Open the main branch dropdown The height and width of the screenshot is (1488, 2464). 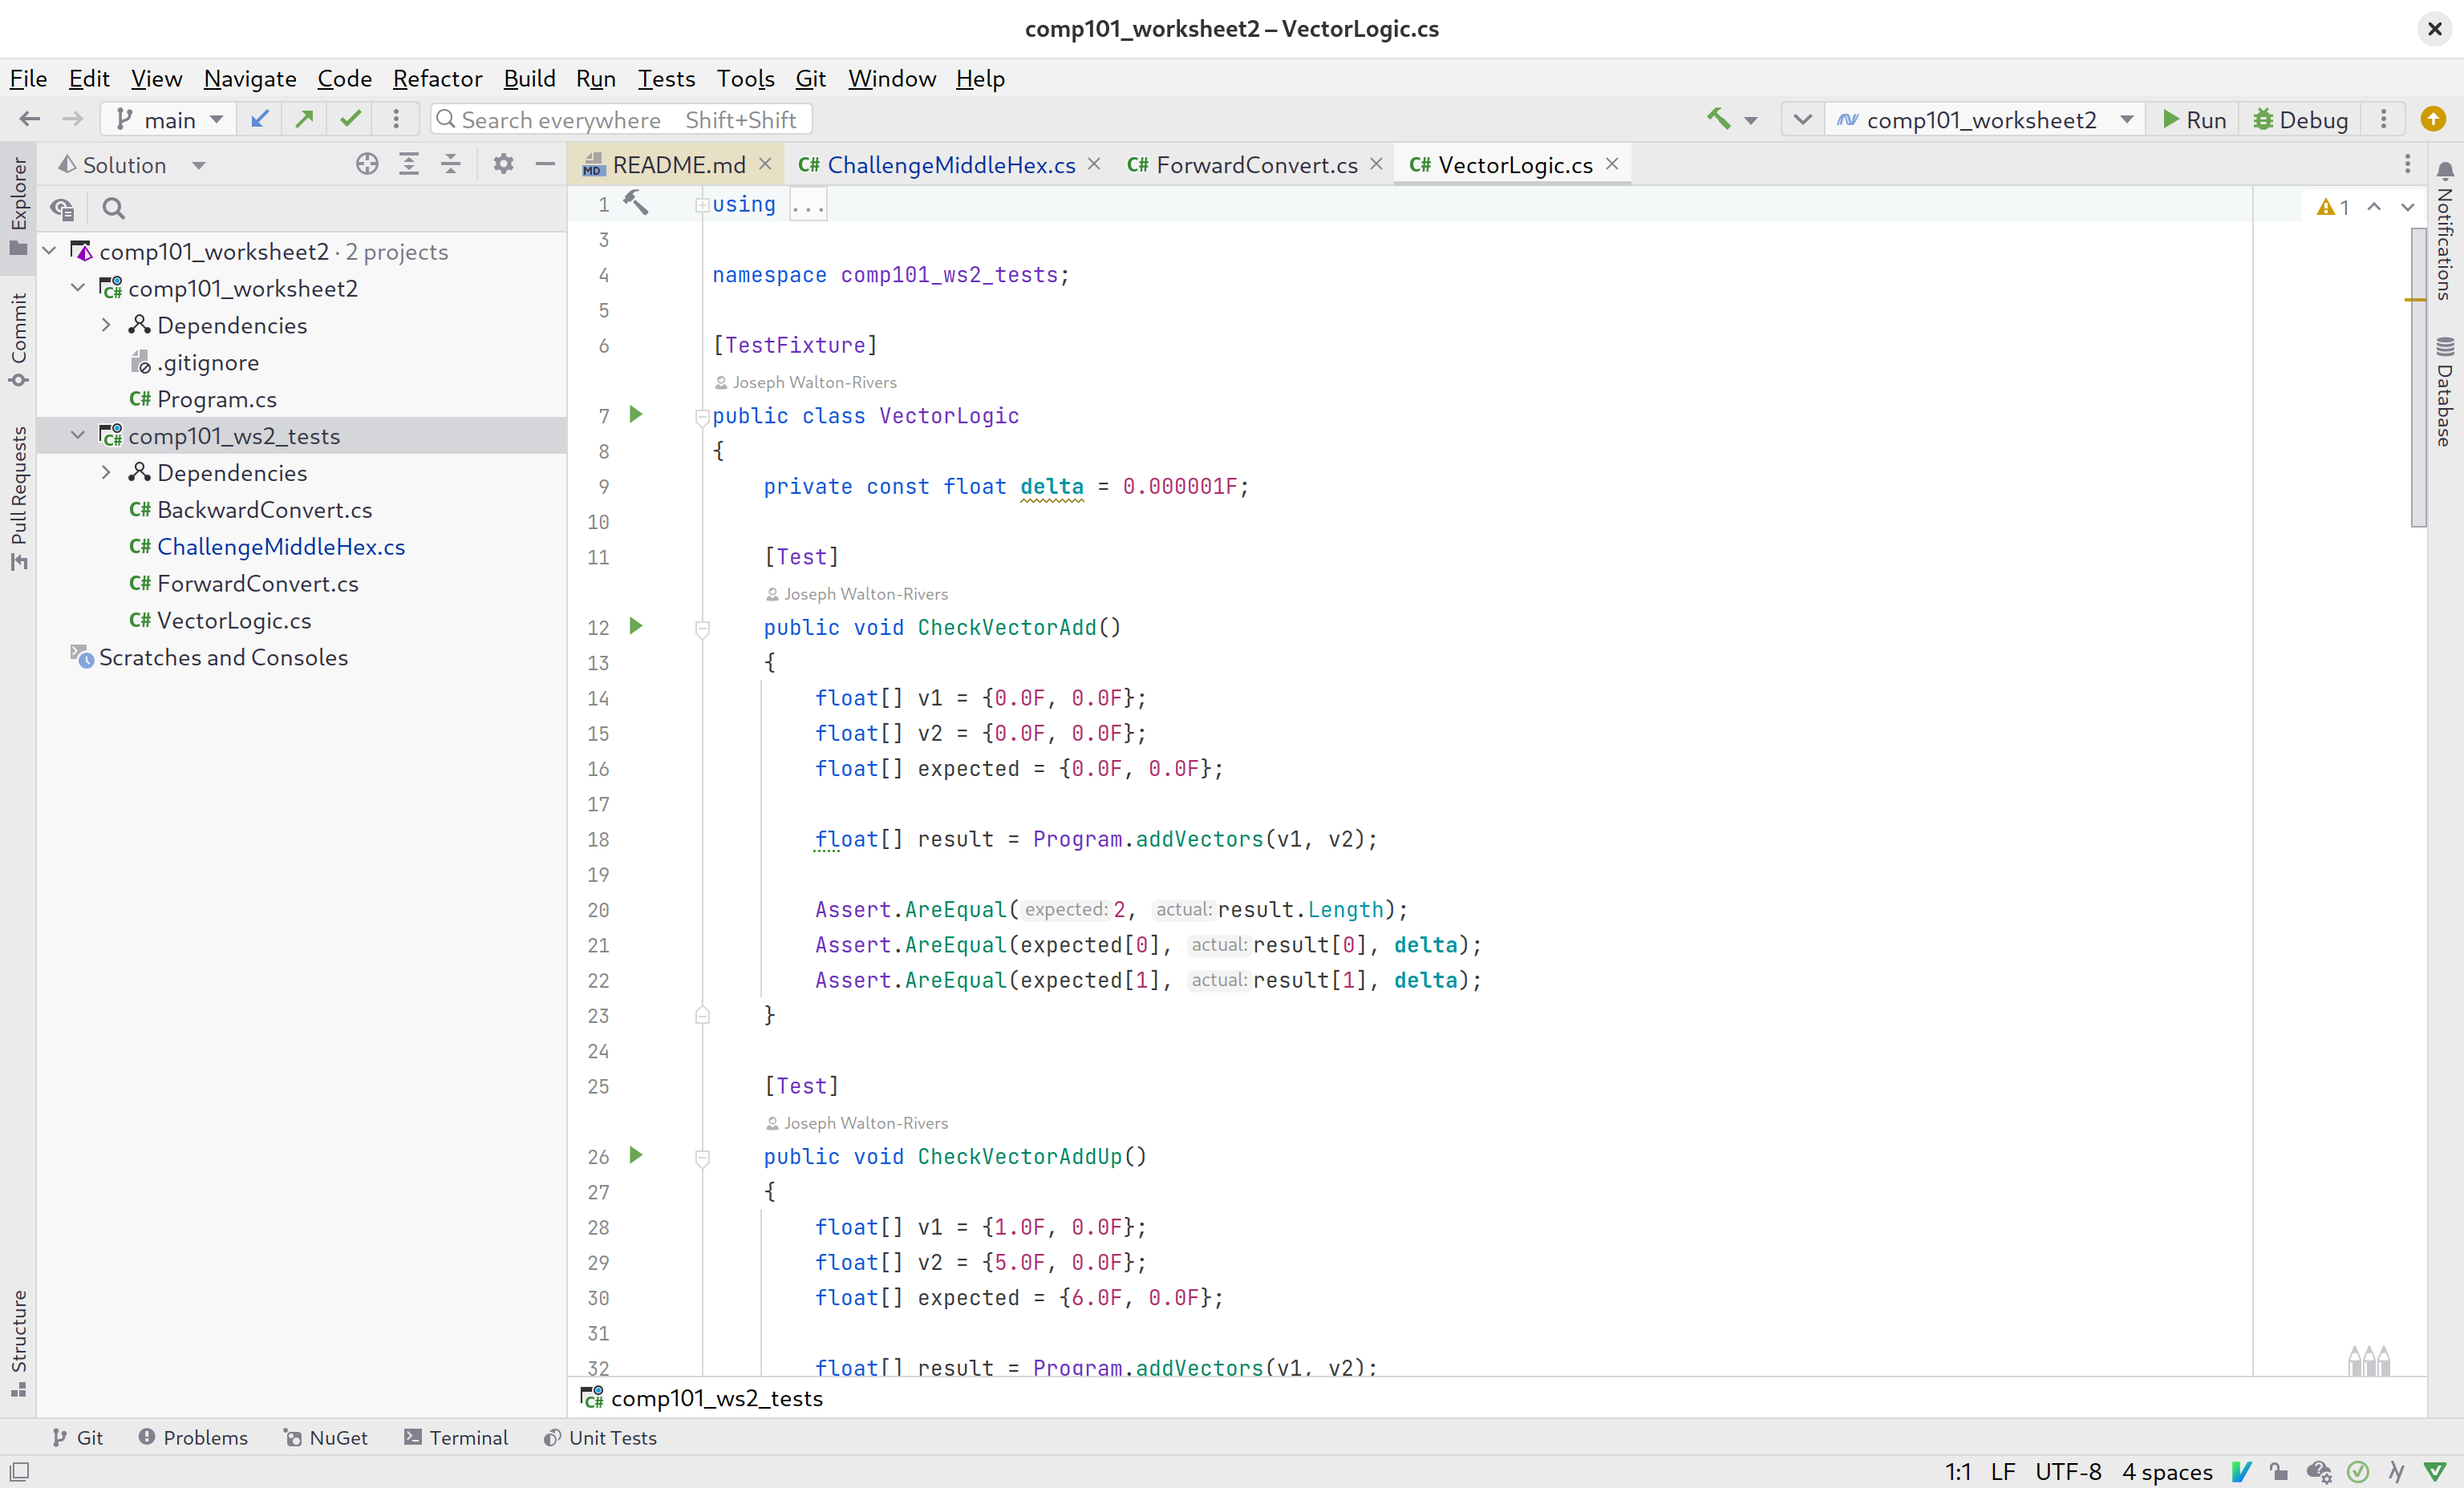pos(168,119)
